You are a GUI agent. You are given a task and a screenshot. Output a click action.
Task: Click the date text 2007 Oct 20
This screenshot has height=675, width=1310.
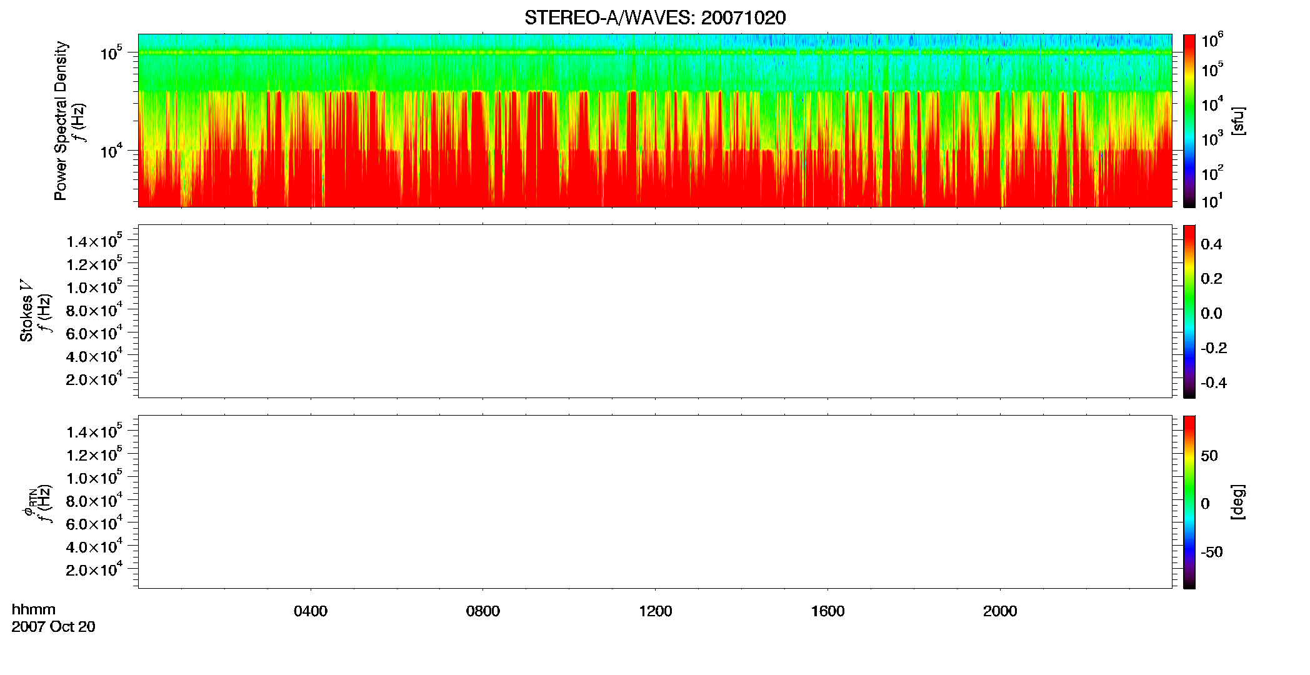[x=53, y=627]
